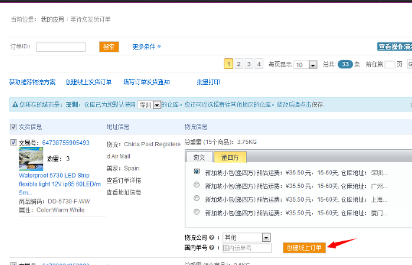Open the 深圳 warehouse city dropdown
Screen dimensions: 412x265
point(149,105)
